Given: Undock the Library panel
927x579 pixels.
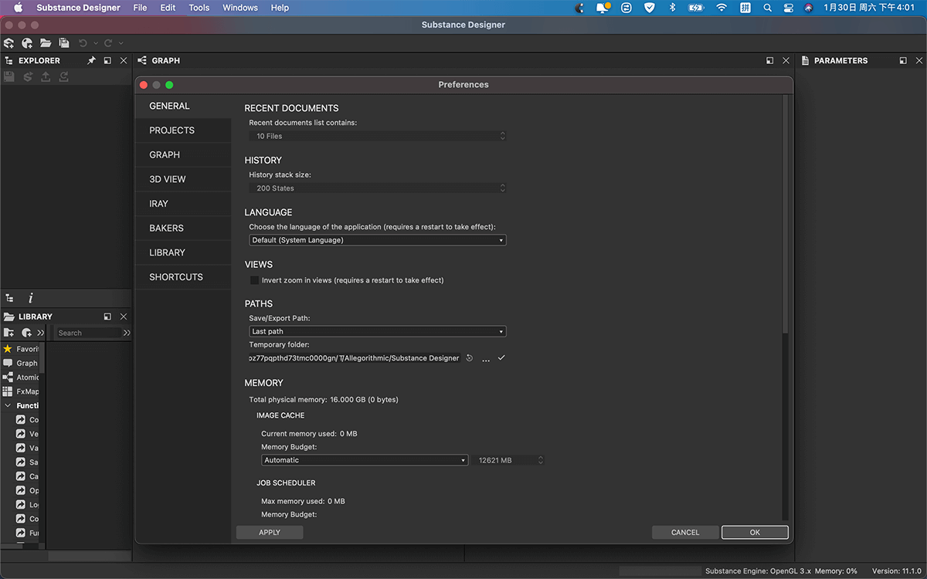Looking at the screenshot, I should pos(107,317).
